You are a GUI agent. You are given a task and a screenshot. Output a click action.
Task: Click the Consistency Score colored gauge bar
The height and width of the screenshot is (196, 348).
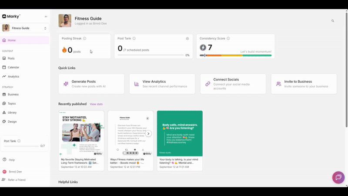tap(235, 55)
